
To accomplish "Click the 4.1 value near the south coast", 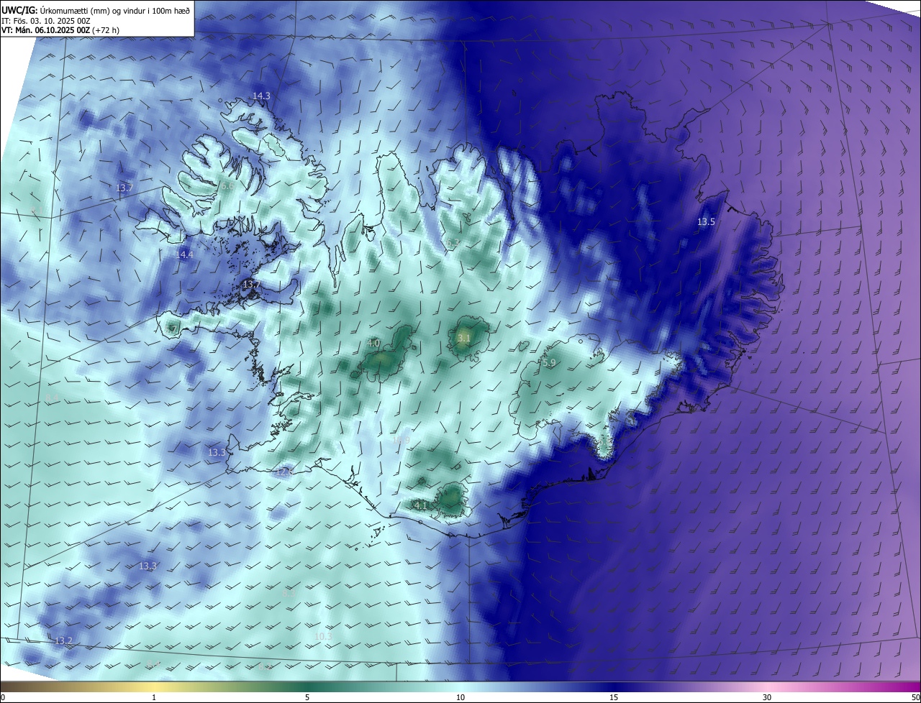I will click(420, 505).
